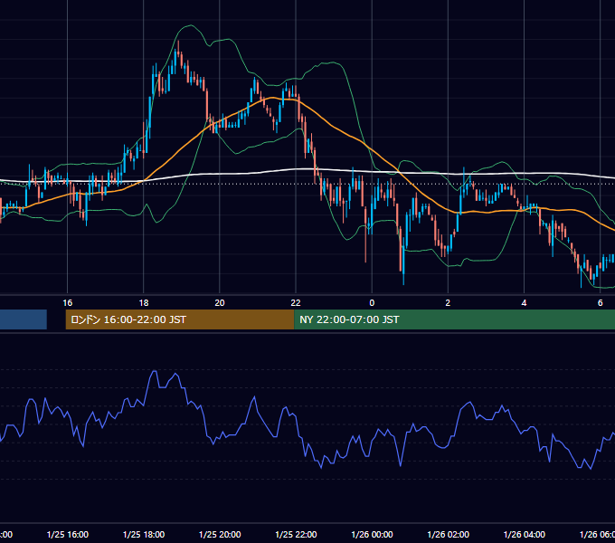Click the 1/26 00:00 label on the lower axis

tap(372, 534)
